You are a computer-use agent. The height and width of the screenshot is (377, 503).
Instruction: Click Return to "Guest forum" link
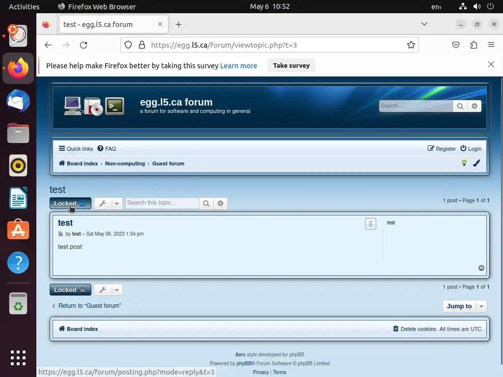tap(86, 306)
